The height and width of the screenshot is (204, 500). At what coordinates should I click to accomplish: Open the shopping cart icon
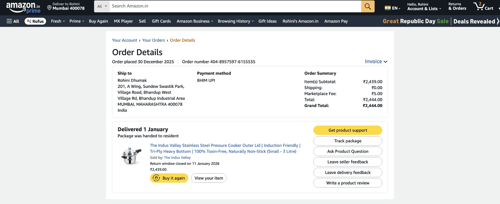tap(483, 7)
